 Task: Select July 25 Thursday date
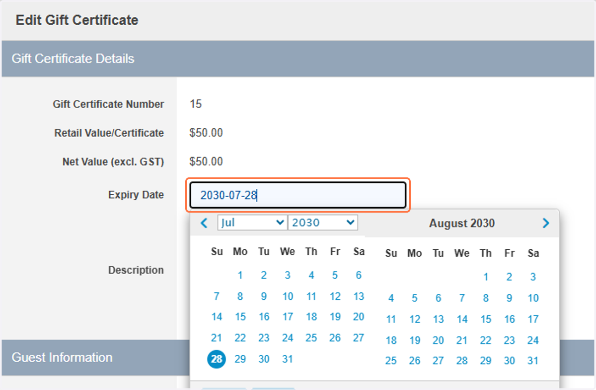pos(311,337)
